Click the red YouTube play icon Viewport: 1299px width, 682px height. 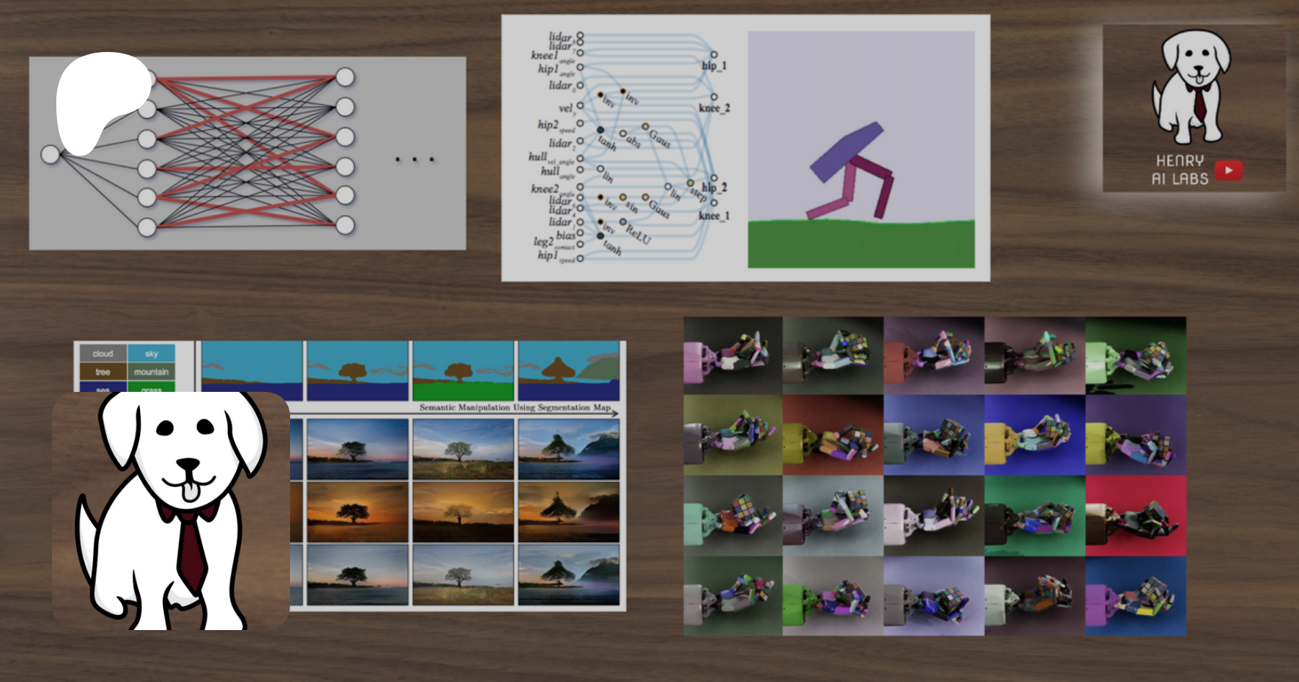click(x=1228, y=170)
